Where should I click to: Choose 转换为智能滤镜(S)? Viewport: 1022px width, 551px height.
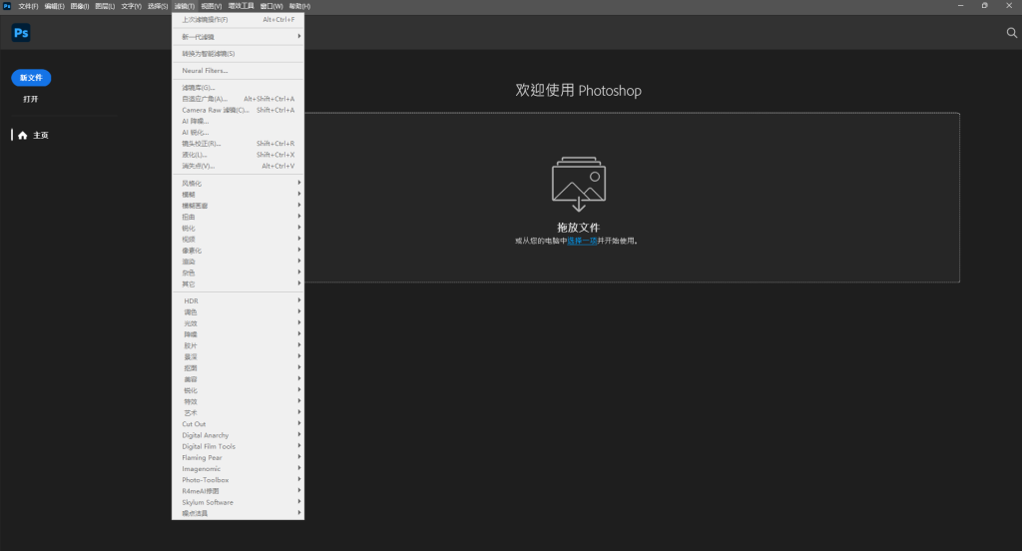pos(238,54)
